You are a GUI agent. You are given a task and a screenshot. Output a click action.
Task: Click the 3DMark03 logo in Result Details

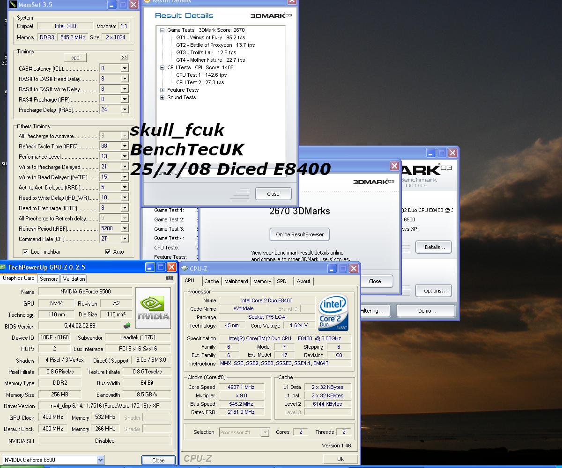tap(271, 15)
